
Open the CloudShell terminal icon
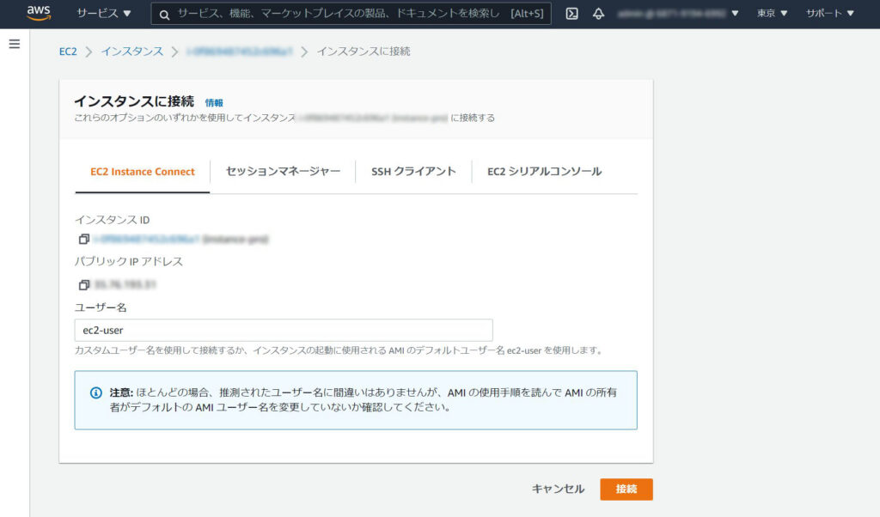click(x=571, y=13)
